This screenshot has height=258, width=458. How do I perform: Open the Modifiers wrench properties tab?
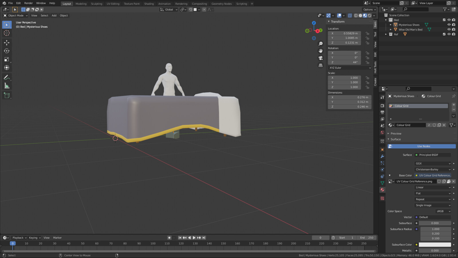click(x=382, y=156)
